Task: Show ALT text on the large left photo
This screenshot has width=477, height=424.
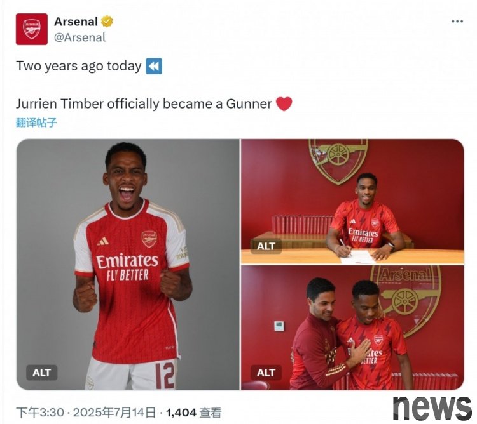Action: coord(41,373)
